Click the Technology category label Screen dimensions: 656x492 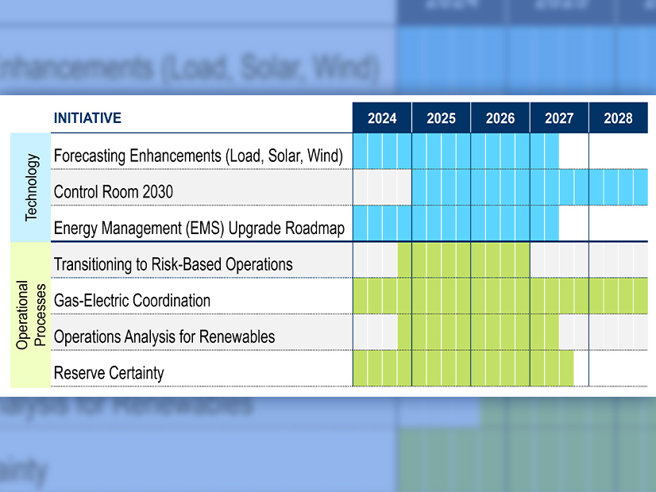[x=30, y=187]
